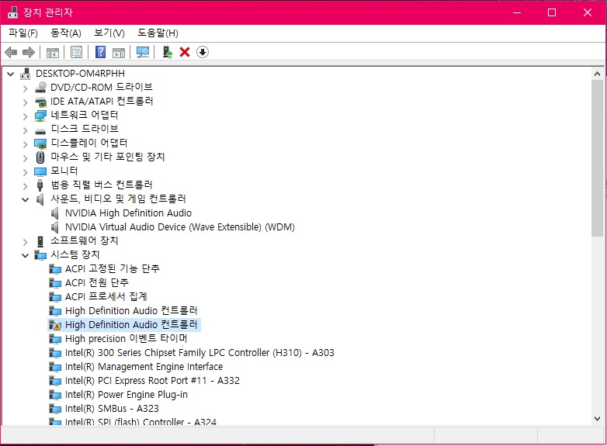607x446 pixels.
Task: Expand the 디스크 드라이브 node
Action: click(25, 130)
